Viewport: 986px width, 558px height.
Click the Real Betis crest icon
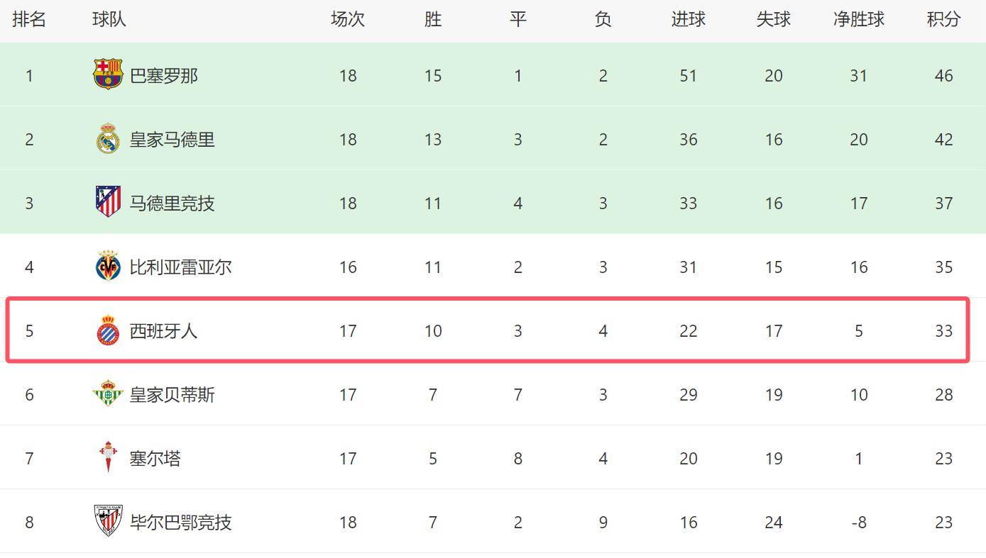(108, 394)
